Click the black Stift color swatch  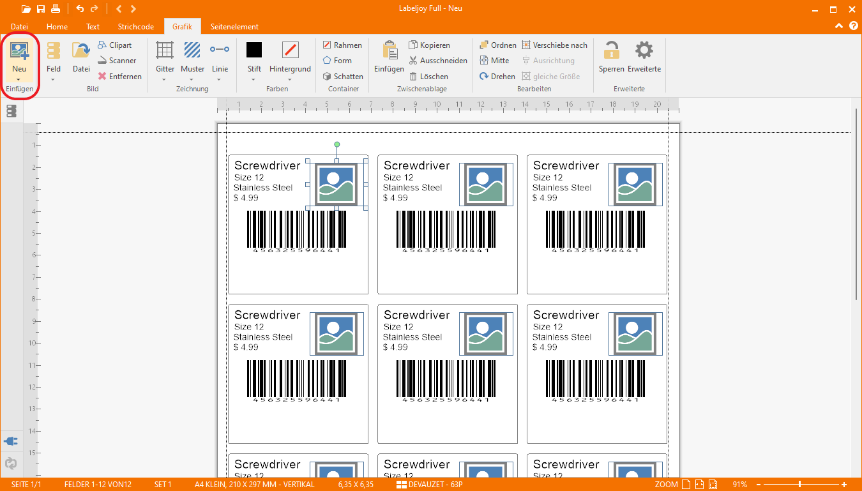click(254, 50)
